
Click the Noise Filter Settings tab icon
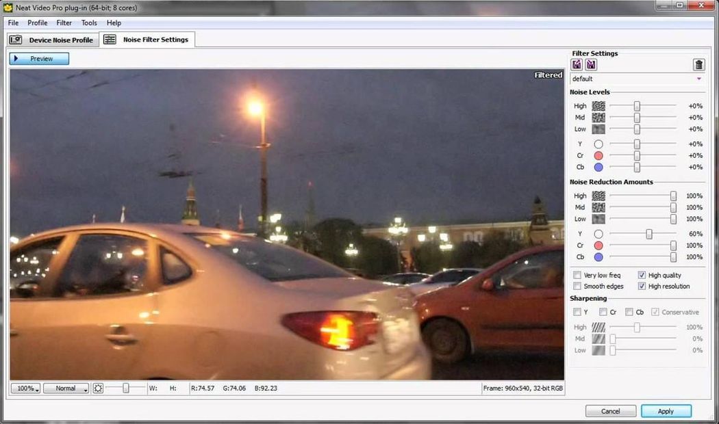[x=110, y=40]
